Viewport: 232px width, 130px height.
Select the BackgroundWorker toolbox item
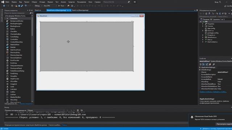tap(17, 21)
